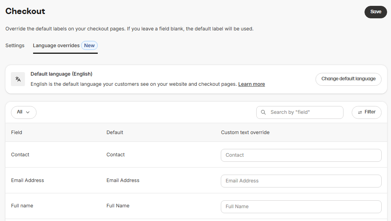Viewport: 391px width, 221px height.
Task: Focus the Search by field box
Action: click(300, 112)
